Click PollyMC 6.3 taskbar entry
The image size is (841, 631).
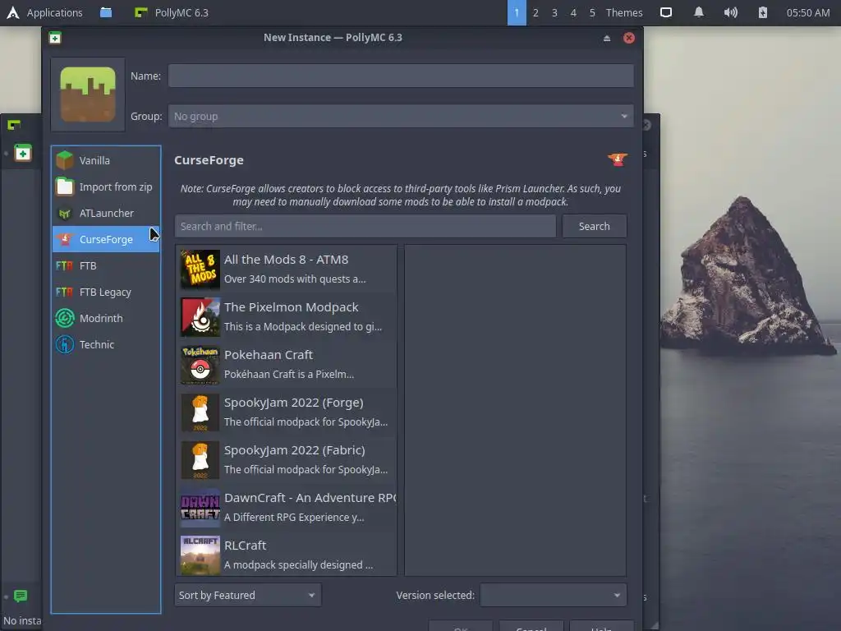point(172,12)
